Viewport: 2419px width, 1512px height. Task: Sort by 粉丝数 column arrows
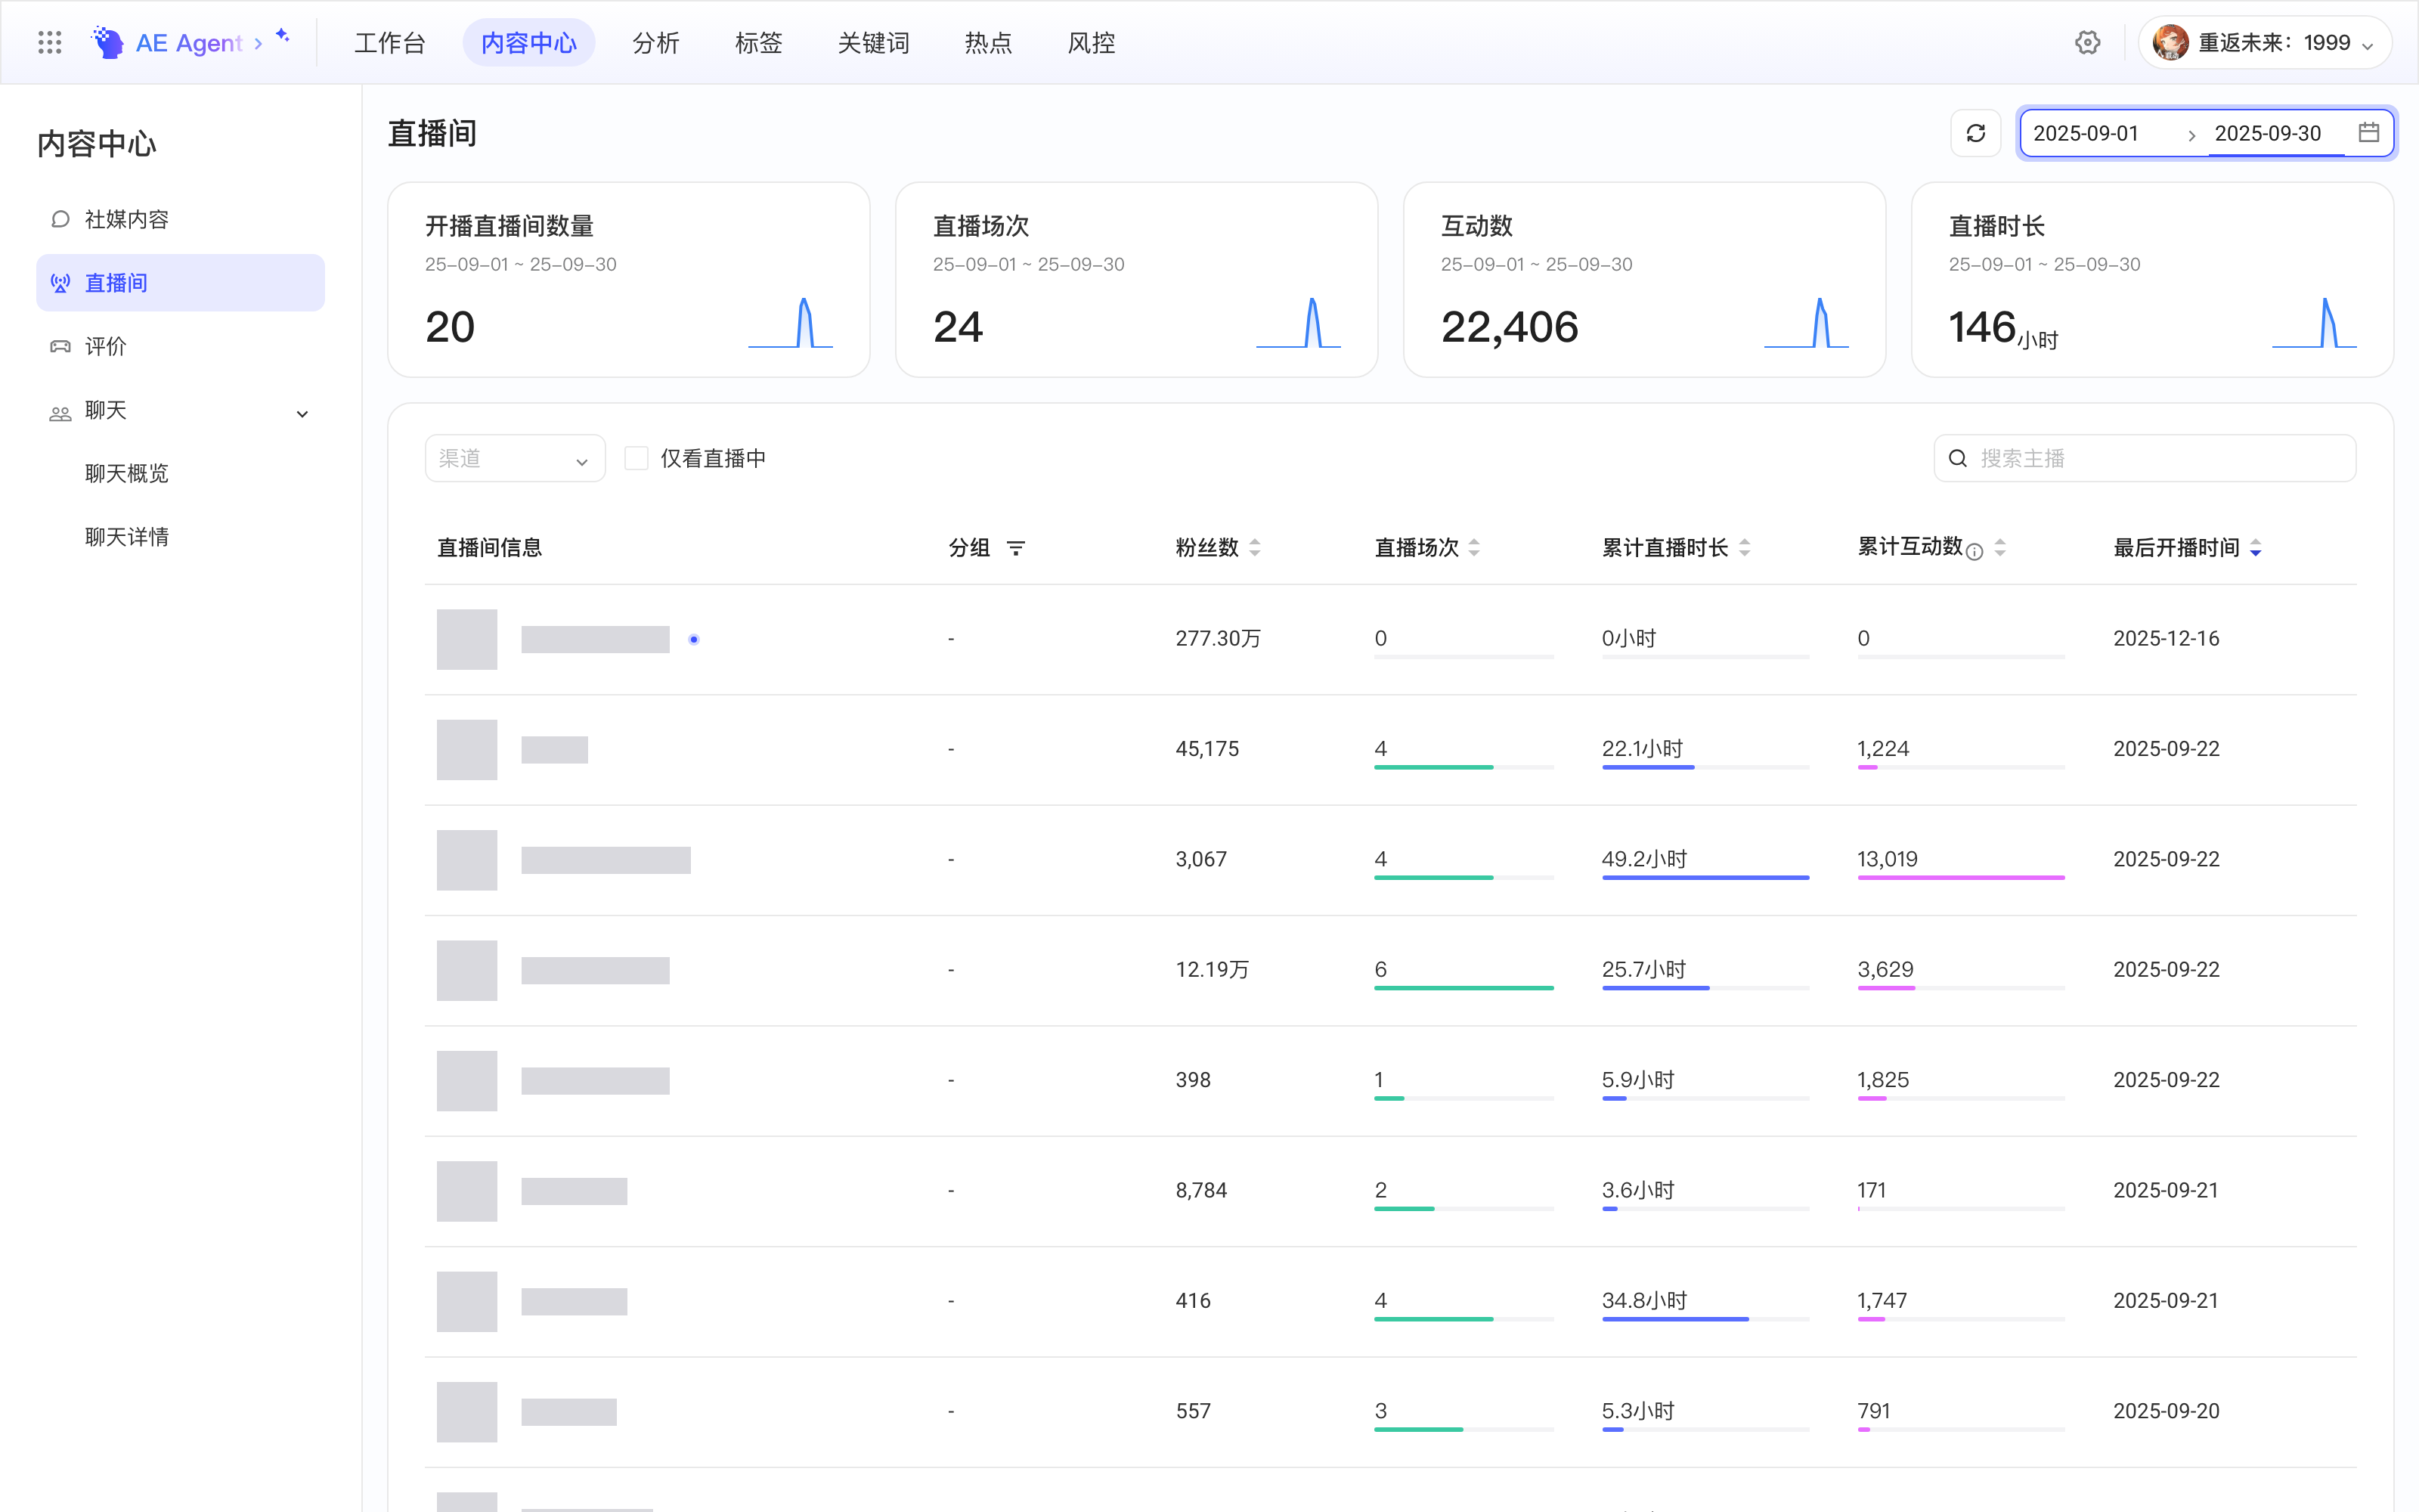click(x=1255, y=548)
